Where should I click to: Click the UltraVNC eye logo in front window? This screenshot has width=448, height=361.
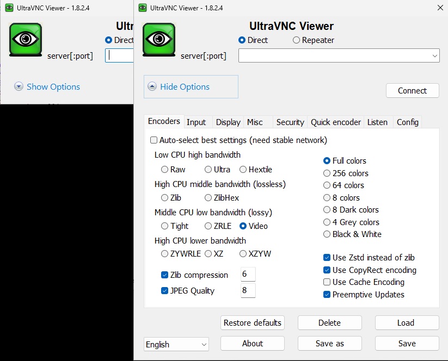pyautogui.click(x=159, y=39)
